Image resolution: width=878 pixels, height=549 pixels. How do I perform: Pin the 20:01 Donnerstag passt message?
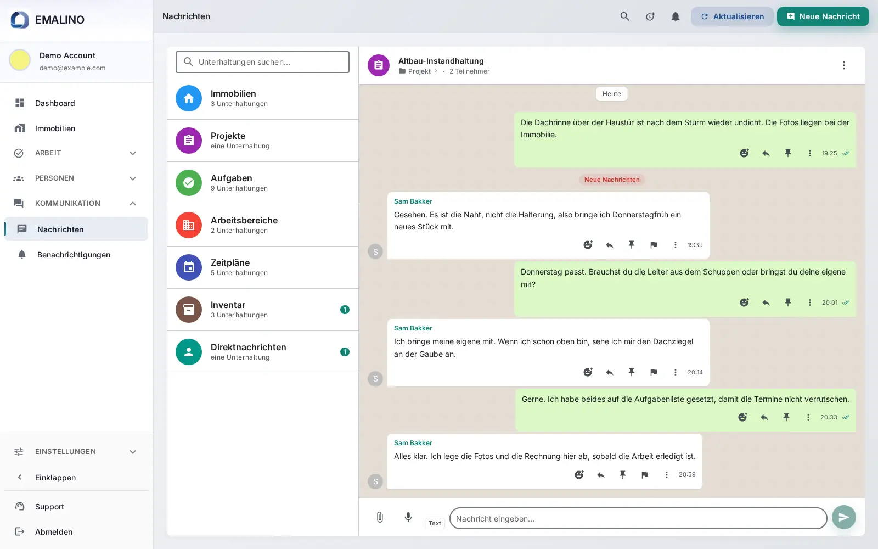[788, 302]
